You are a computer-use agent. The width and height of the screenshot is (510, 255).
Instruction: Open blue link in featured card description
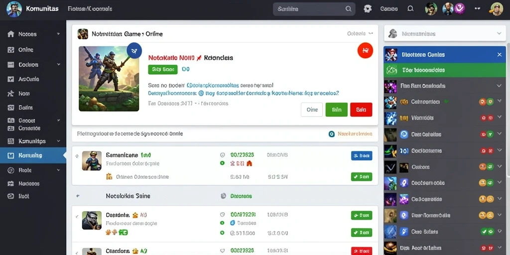click(x=243, y=93)
